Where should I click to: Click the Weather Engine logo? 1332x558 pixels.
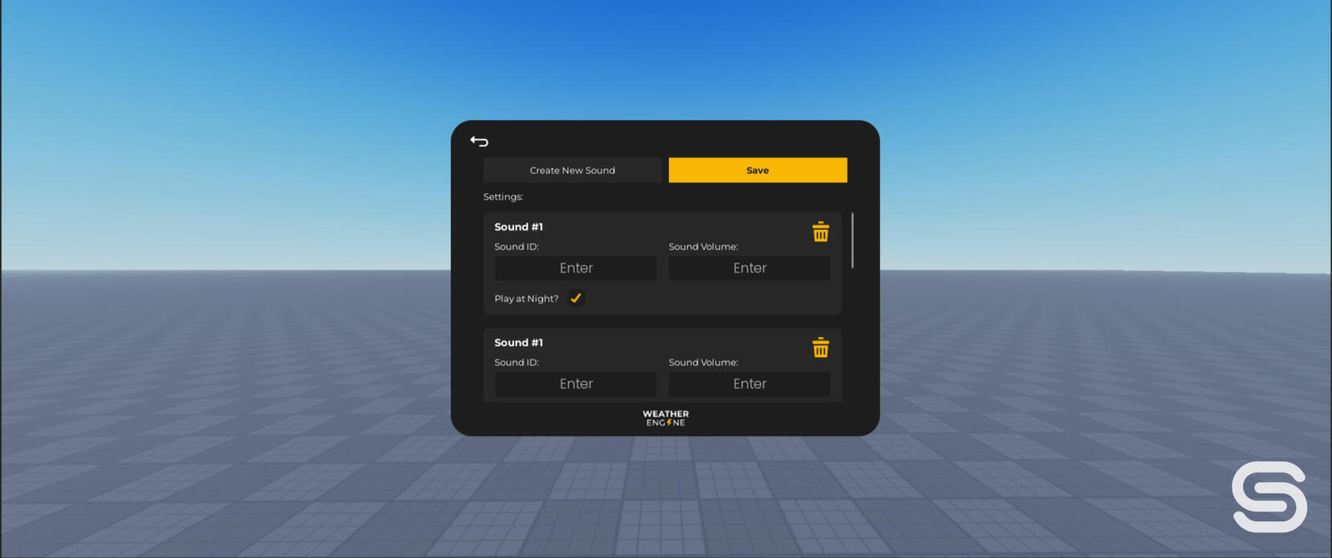[x=665, y=418]
